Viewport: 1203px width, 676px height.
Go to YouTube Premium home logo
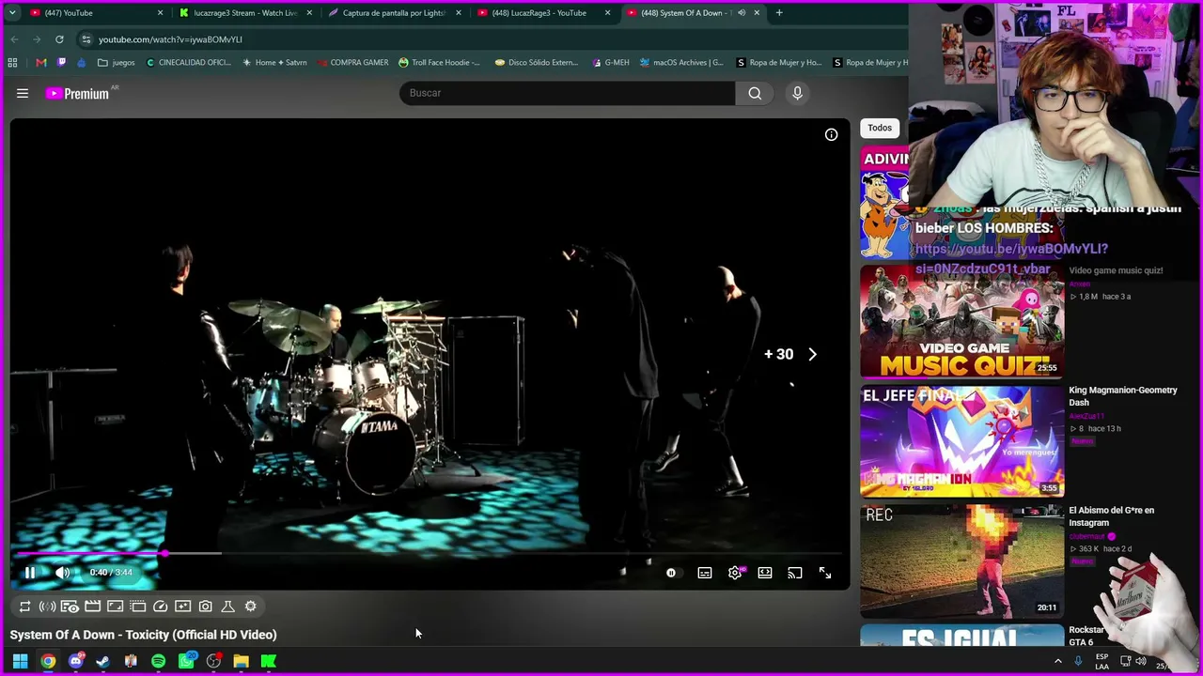click(x=77, y=93)
